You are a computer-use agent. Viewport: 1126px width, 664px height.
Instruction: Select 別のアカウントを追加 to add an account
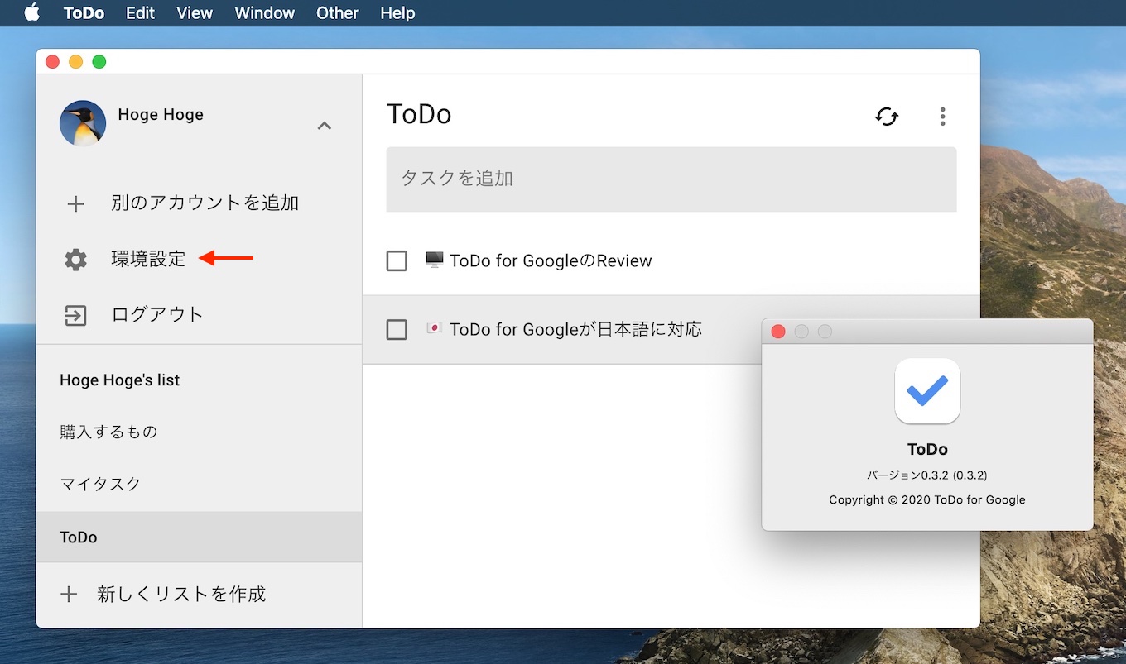[x=205, y=203]
